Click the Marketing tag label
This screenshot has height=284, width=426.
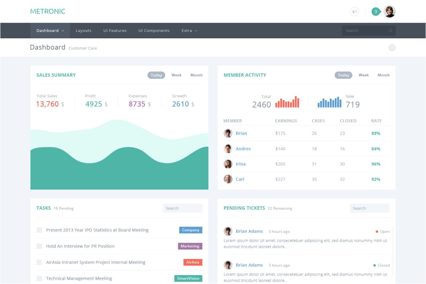[x=190, y=246]
